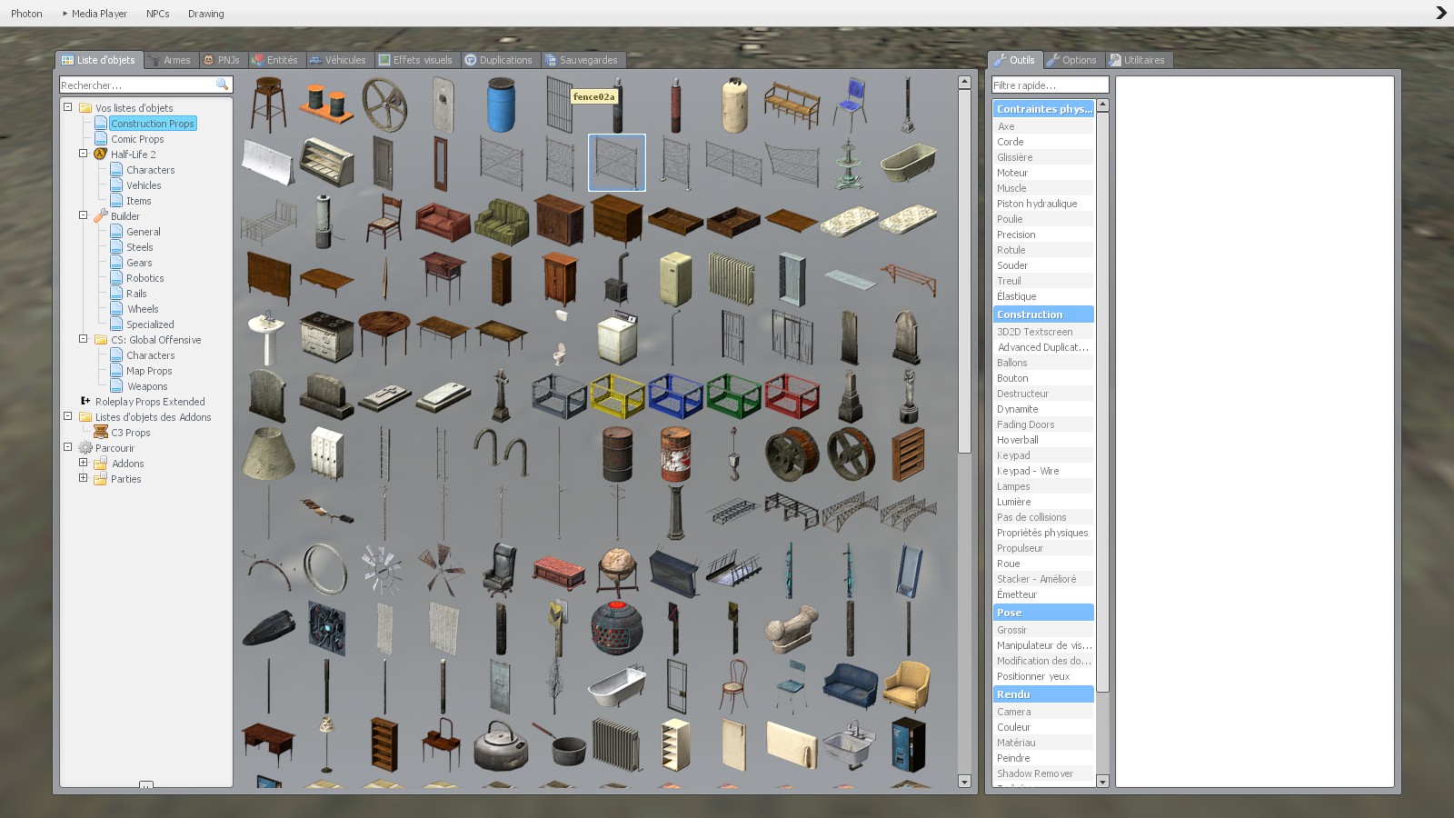The height and width of the screenshot is (818, 1454).
Task: Collapse the Builder tree node
Action: (84, 215)
